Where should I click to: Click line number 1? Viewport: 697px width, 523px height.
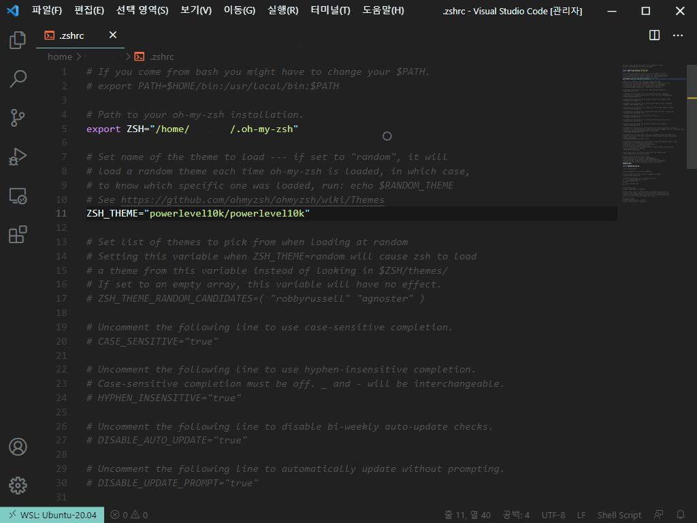click(x=65, y=72)
